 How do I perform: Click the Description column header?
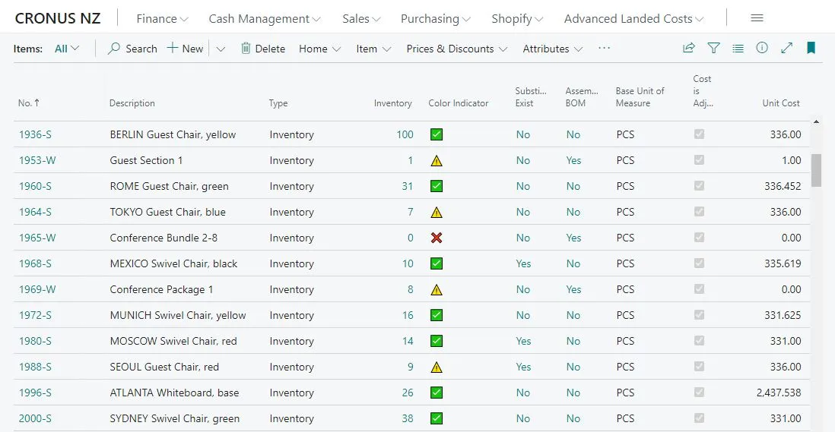[132, 103]
